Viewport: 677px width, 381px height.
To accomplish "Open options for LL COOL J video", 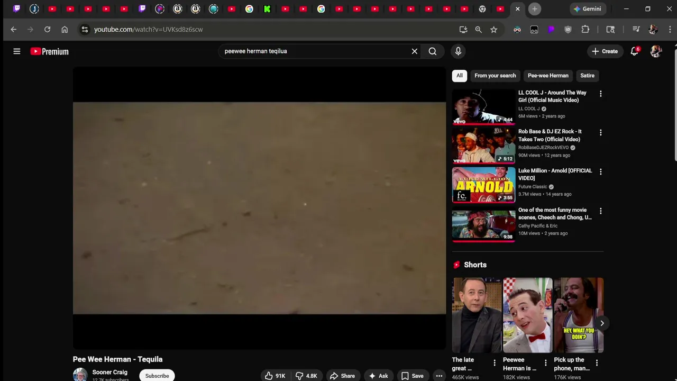I will (600, 94).
